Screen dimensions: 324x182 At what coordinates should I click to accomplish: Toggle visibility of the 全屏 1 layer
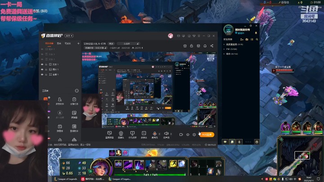(42, 74)
